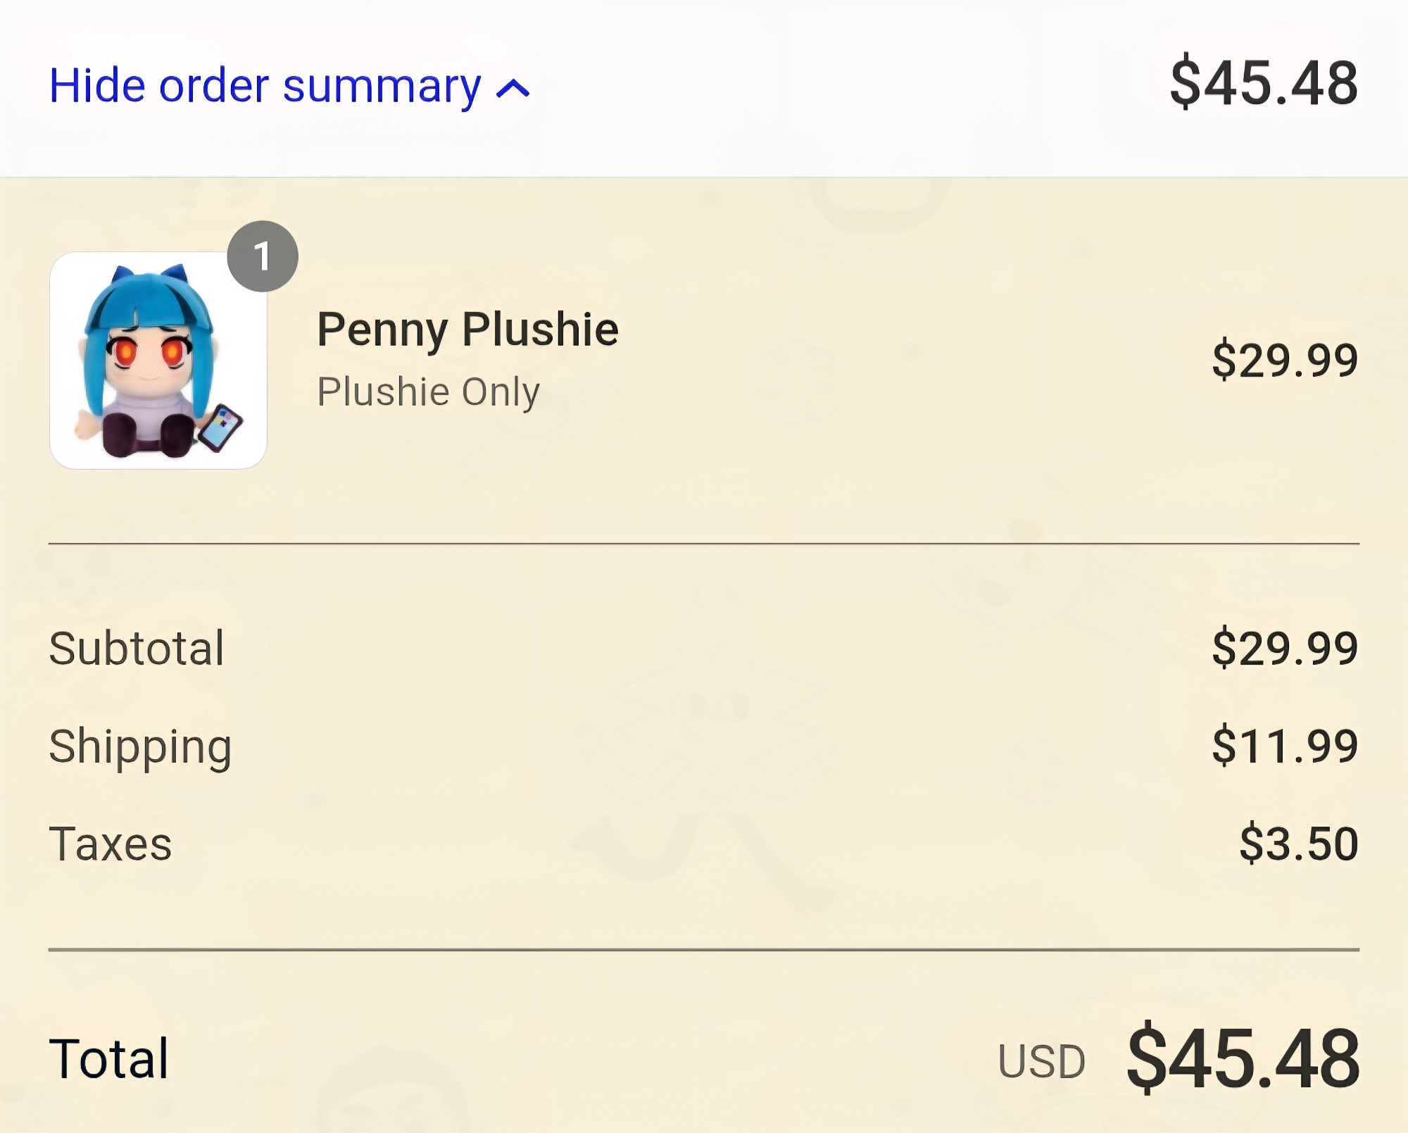Viewport: 1408px width, 1133px height.
Task: Click the Subtotal amount $29.99
Action: coord(1285,648)
